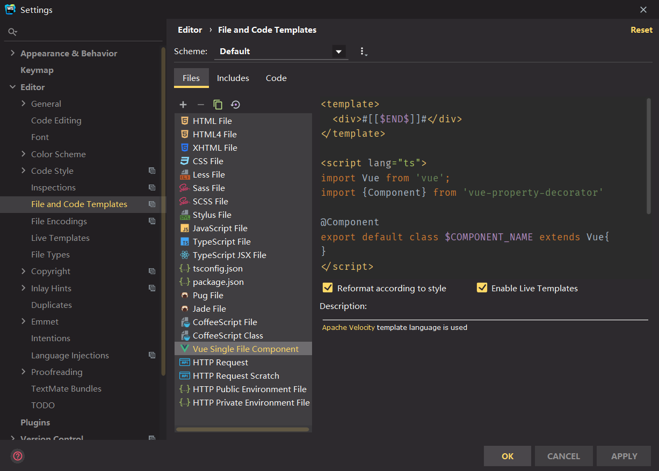Select the Stylus File template icon
The height and width of the screenshot is (471, 659).
pyautogui.click(x=185, y=215)
